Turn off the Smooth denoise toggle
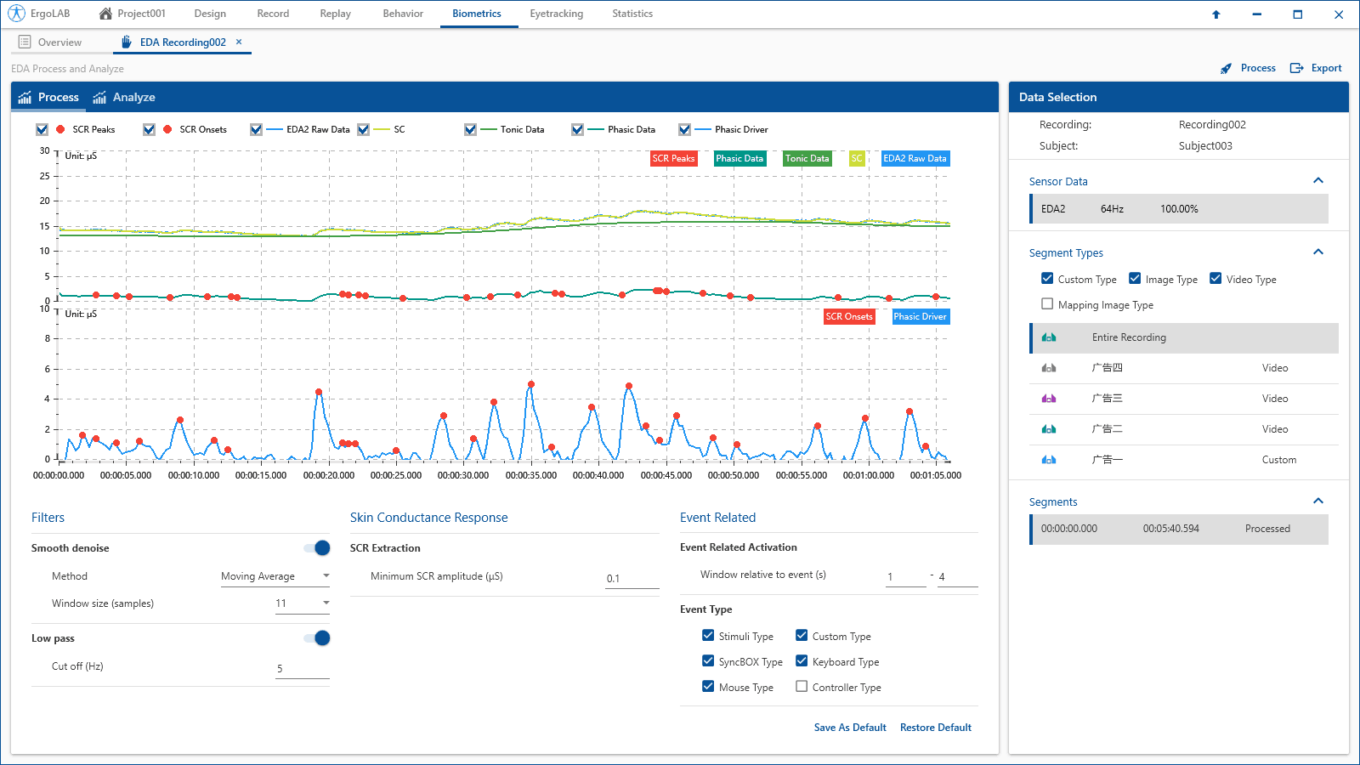 coord(317,548)
